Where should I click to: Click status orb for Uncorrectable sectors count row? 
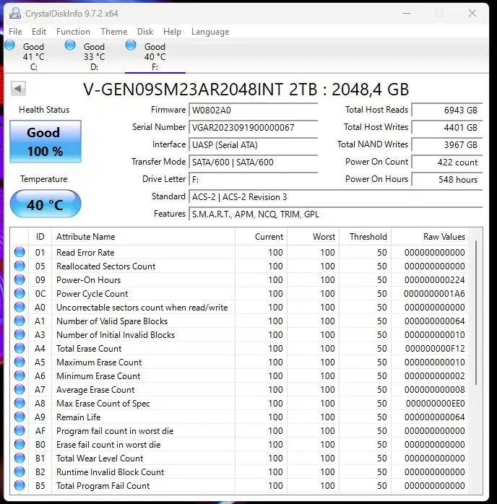pyautogui.click(x=20, y=307)
